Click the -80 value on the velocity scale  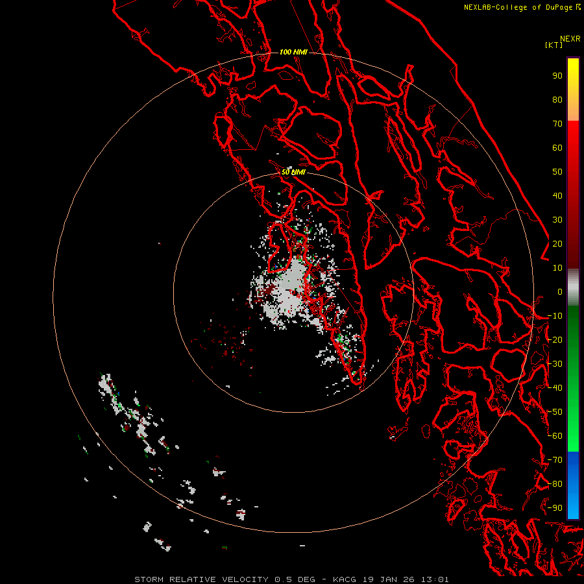pos(555,484)
